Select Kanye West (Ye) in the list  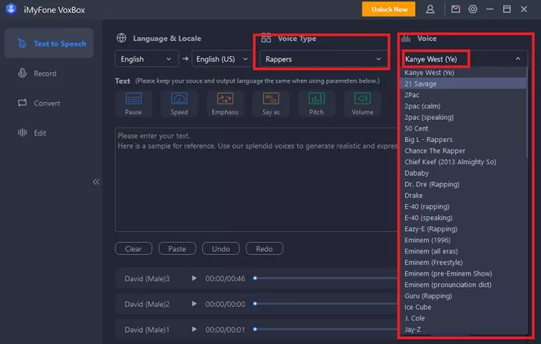pyautogui.click(x=463, y=72)
